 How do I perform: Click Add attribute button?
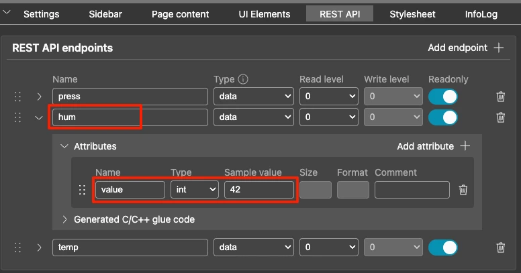pos(433,146)
